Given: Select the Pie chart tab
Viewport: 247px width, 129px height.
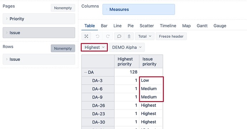Looking at the screenshot, I should coord(131,26).
